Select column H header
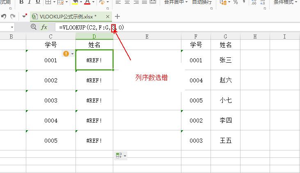The height and width of the screenshot is (173, 300). coord(255,36)
